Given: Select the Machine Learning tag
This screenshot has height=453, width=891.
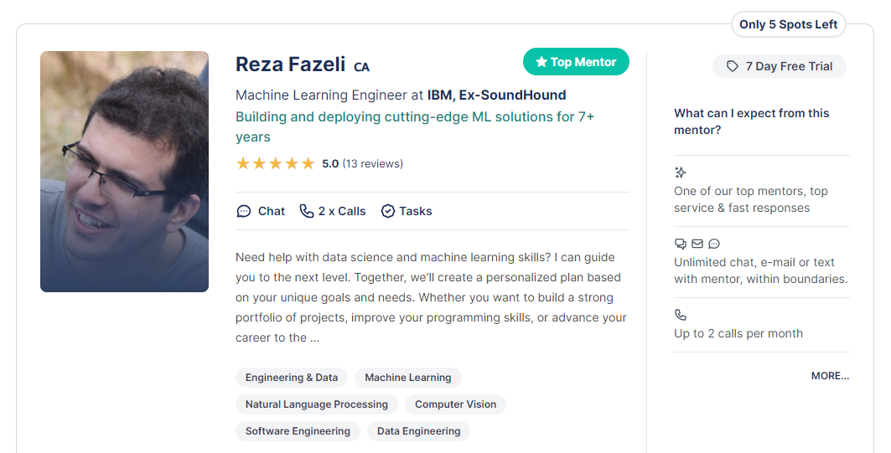Looking at the screenshot, I should [408, 378].
